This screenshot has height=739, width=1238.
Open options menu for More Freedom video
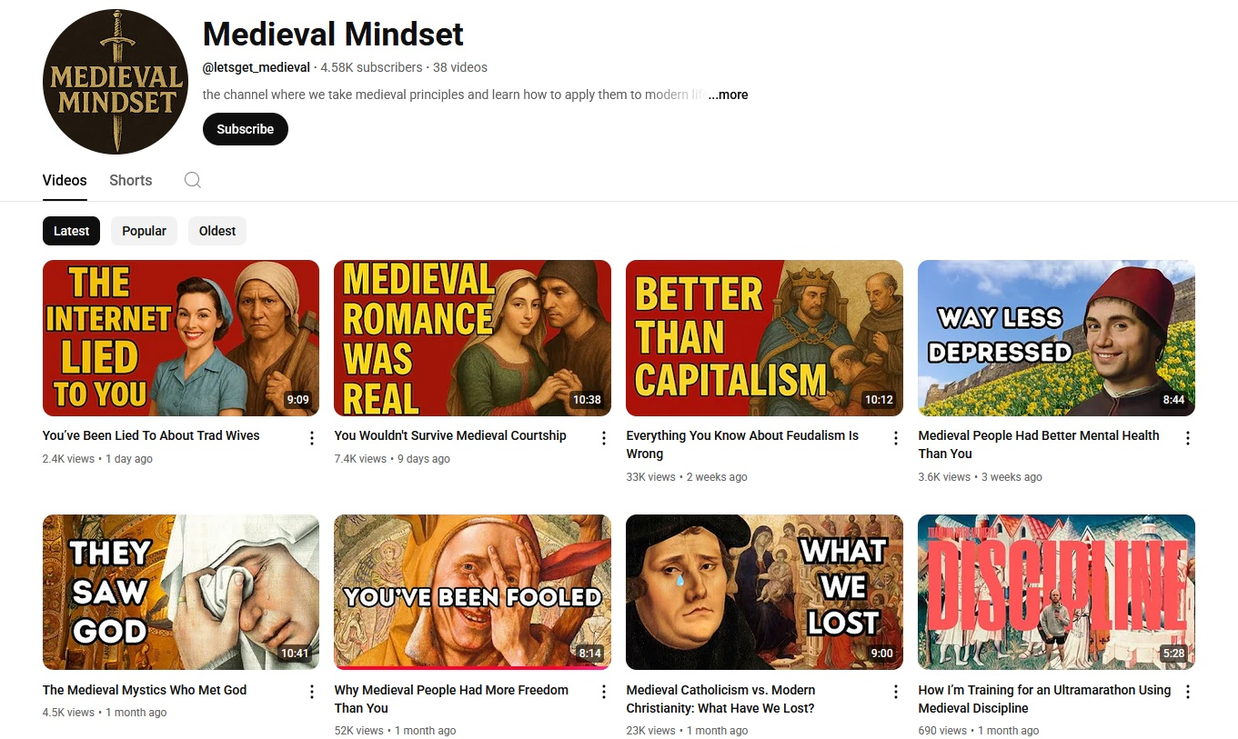coord(604,692)
